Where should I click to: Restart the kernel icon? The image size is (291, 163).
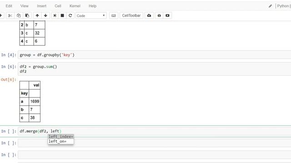pos(70,15)
